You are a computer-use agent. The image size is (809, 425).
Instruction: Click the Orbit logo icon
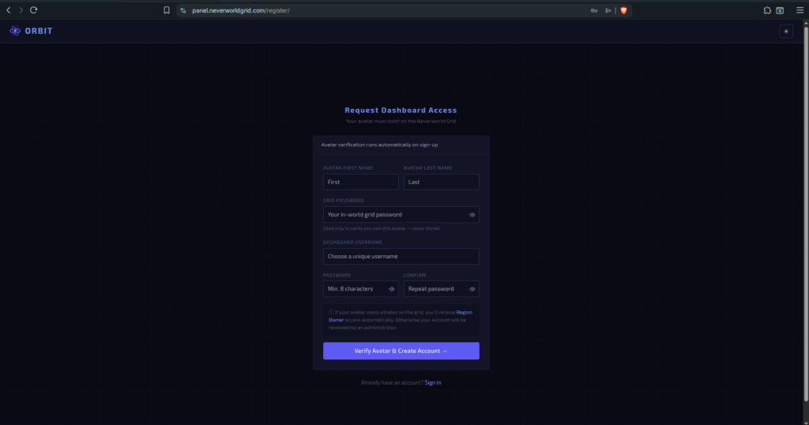[15, 31]
